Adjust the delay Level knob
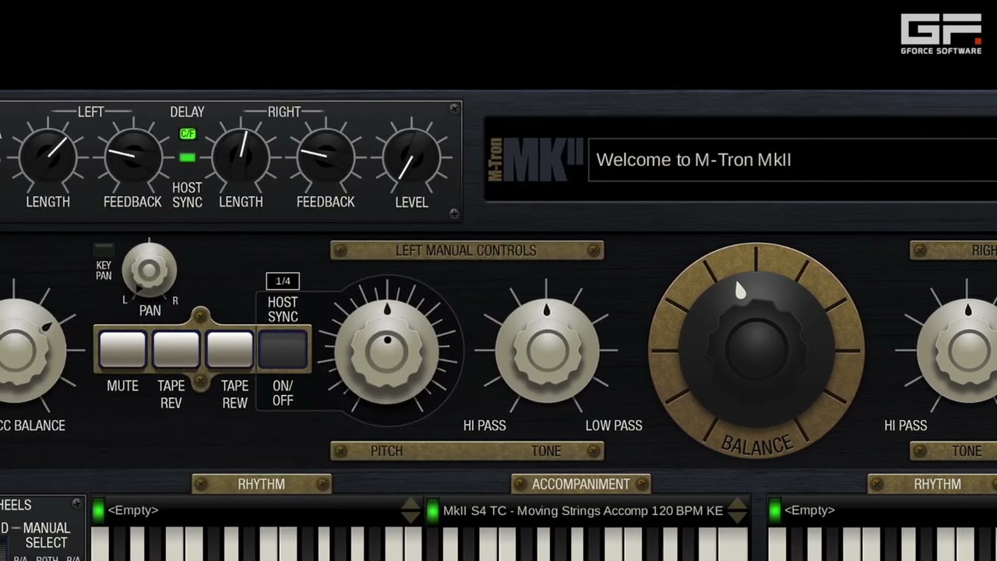The image size is (997, 561). tap(411, 155)
